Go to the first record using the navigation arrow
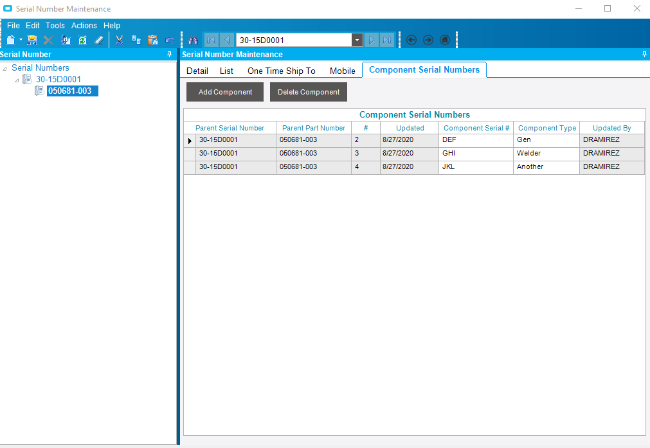 click(211, 40)
